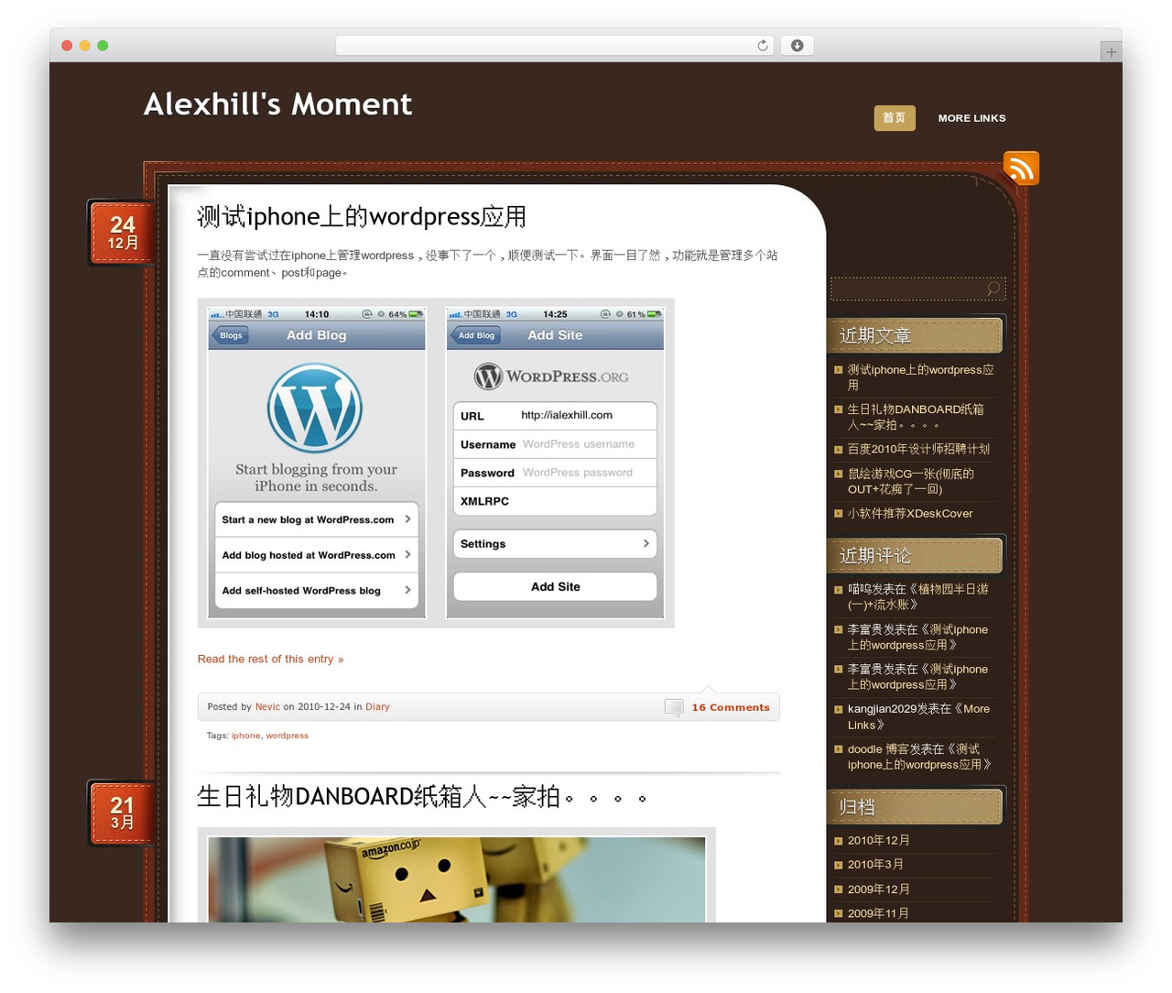The height and width of the screenshot is (993, 1172).
Task: Open recent post 鼠绘游戏CG一张
Action: (911, 481)
